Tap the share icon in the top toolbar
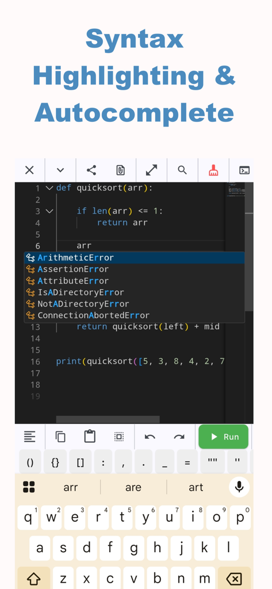The width and height of the screenshot is (272, 589). coord(91,170)
